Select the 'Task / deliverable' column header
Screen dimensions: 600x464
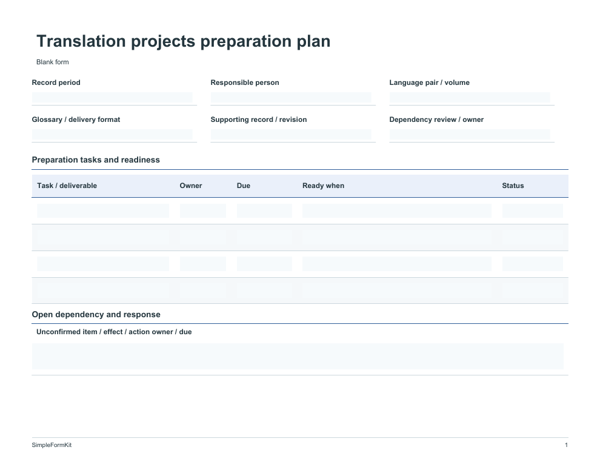click(x=67, y=186)
